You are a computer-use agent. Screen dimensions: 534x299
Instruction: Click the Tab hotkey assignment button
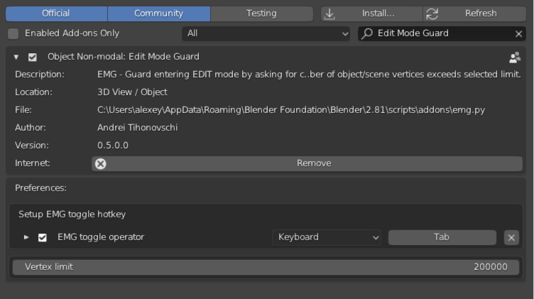pyautogui.click(x=442, y=237)
